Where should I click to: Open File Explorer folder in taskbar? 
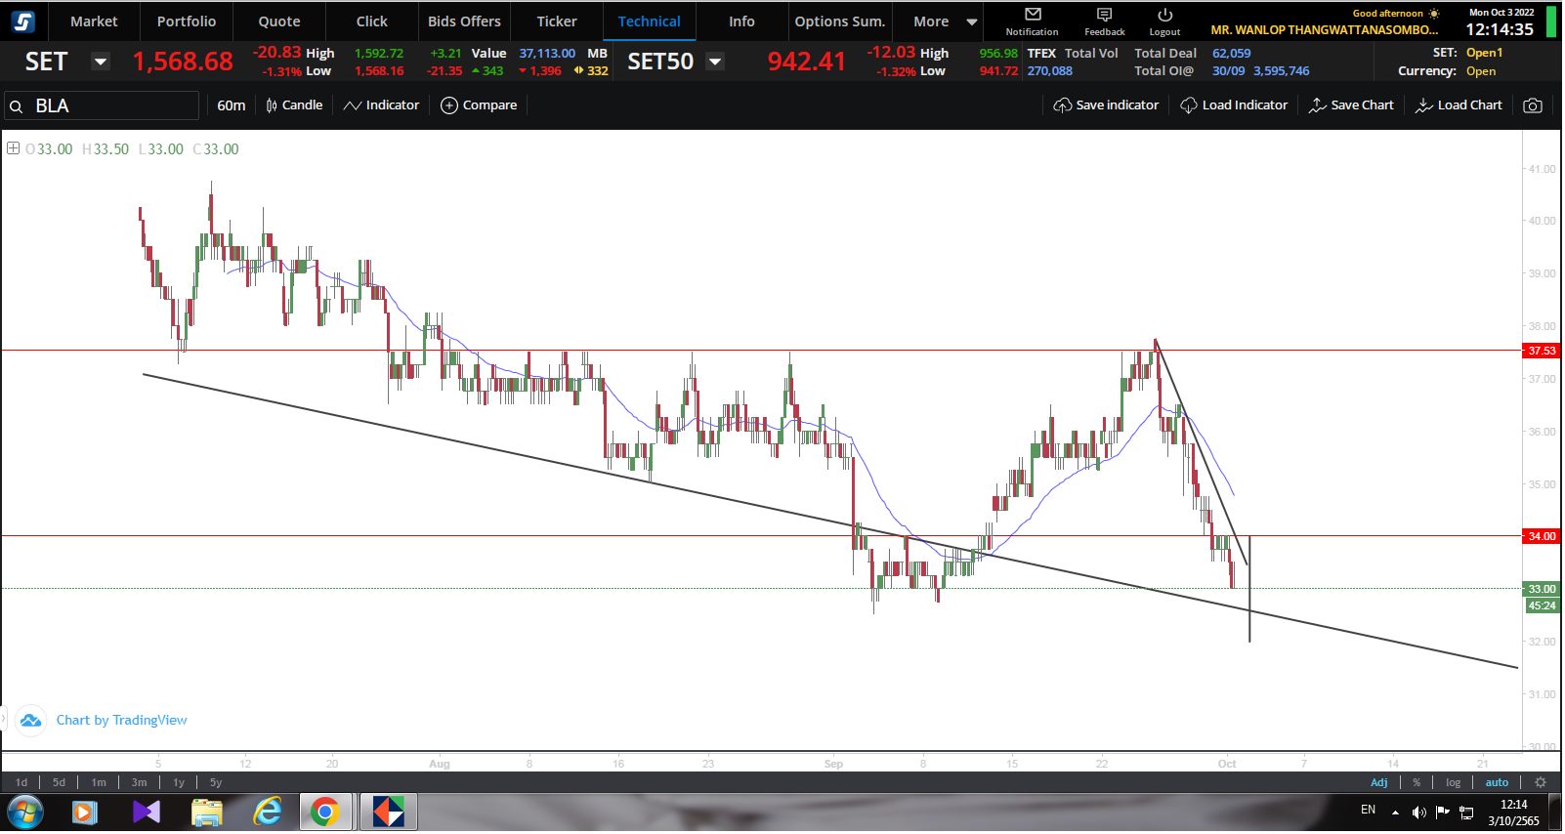point(207,812)
